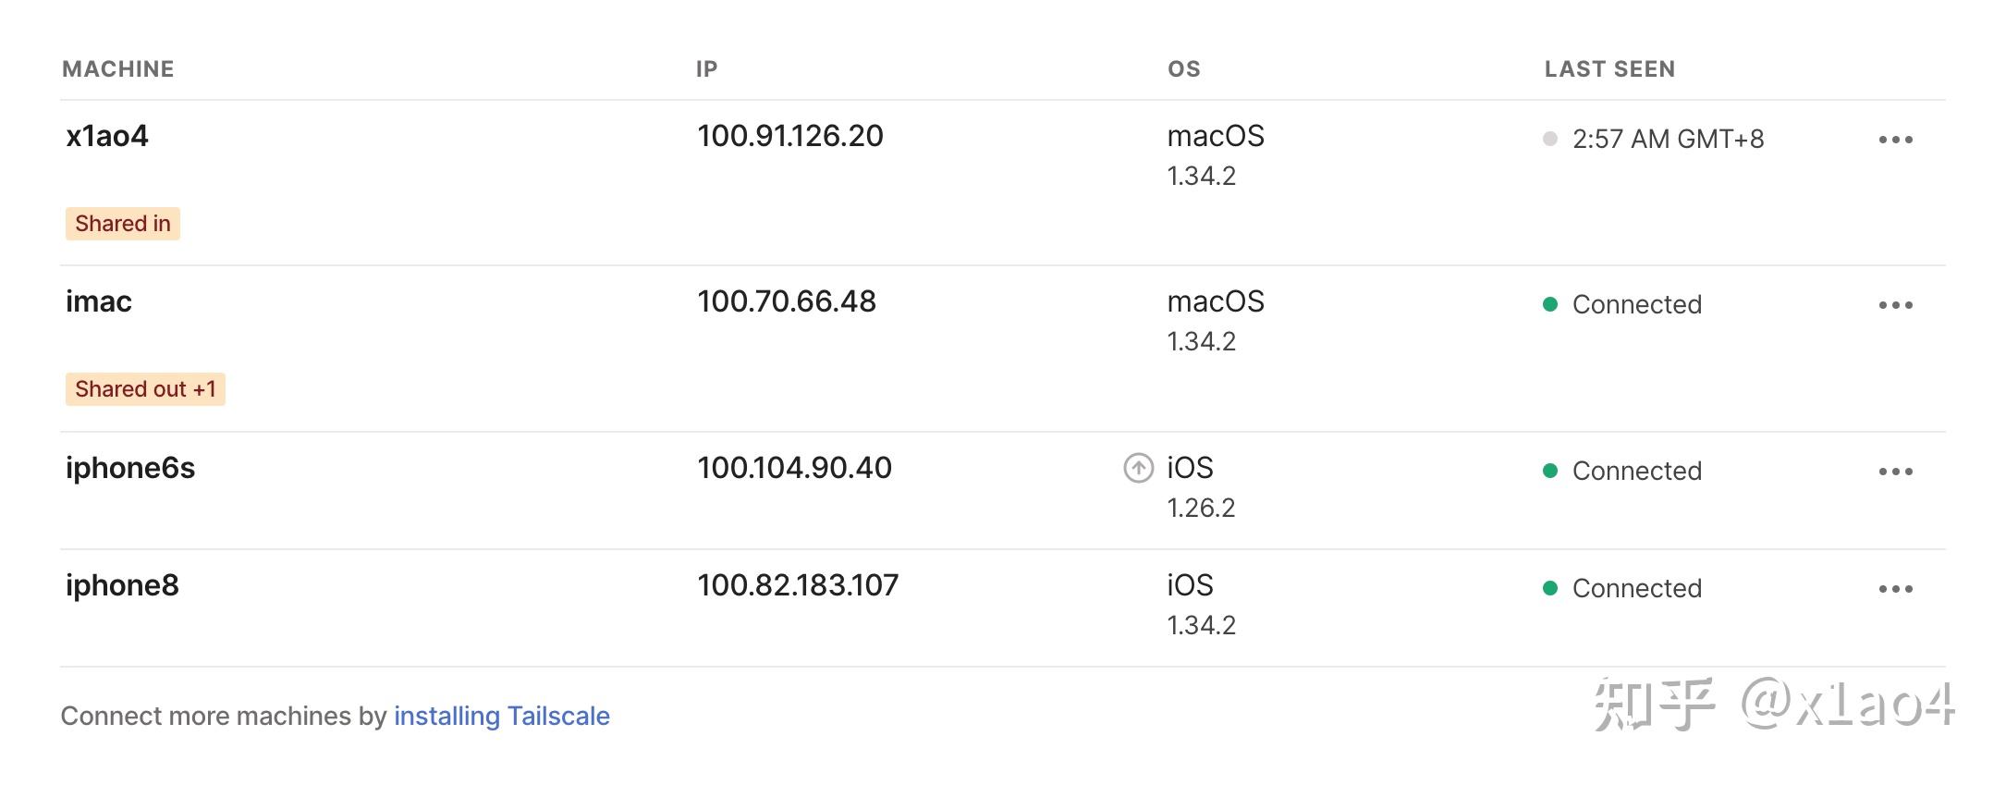The image size is (2006, 785).
Task: Click the gray offline dot for x1ao4
Action: click(x=1550, y=140)
